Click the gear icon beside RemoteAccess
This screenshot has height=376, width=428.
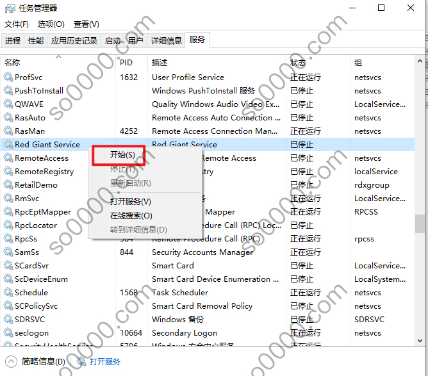click(8, 158)
